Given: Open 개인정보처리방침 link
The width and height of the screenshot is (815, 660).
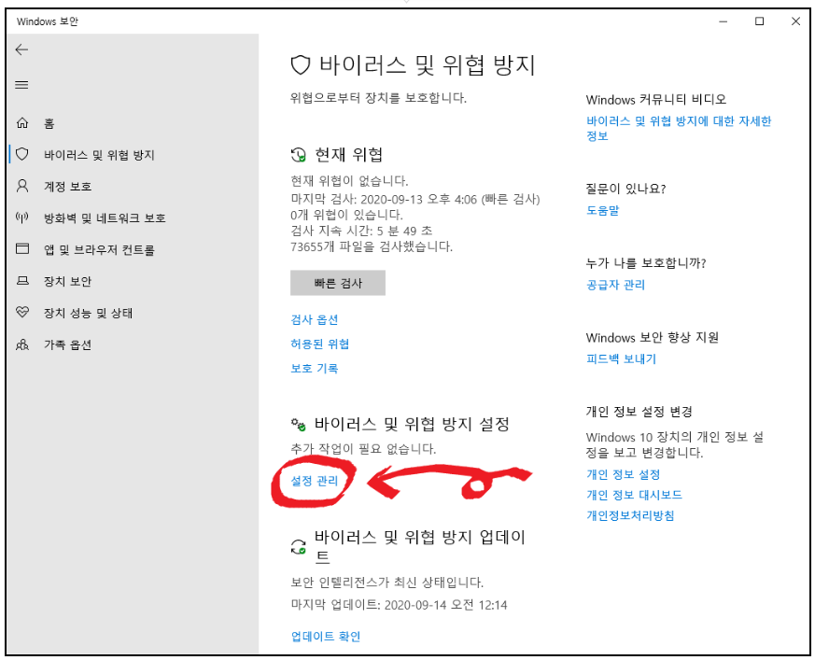Looking at the screenshot, I should pyautogui.click(x=630, y=515).
